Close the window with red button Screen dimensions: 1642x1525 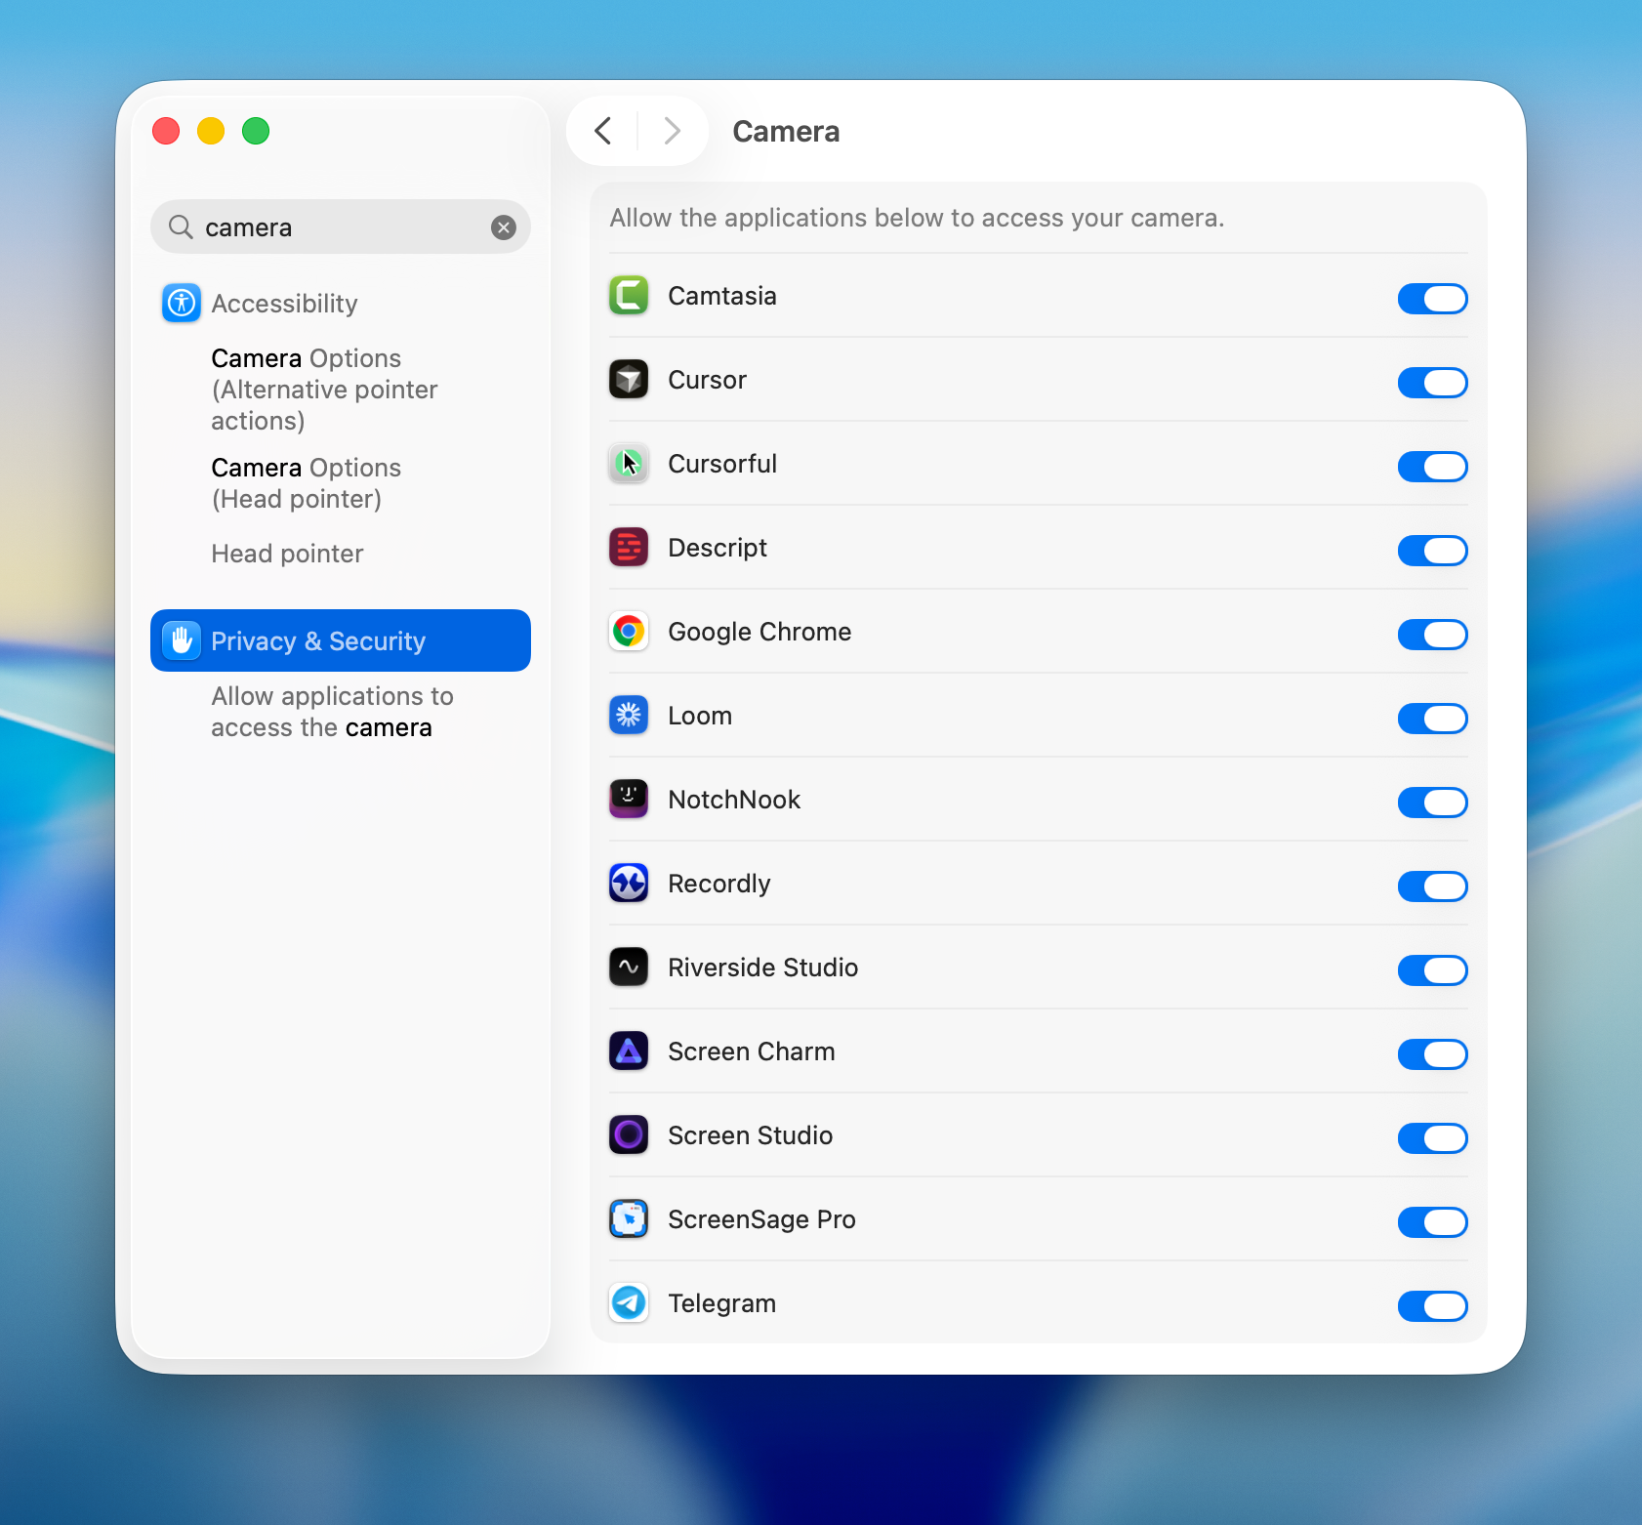click(166, 131)
